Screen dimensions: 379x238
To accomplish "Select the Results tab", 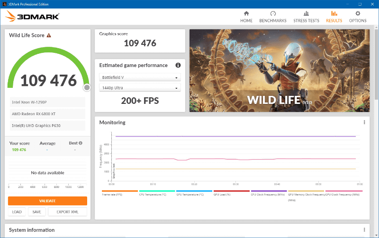I will (x=334, y=17).
